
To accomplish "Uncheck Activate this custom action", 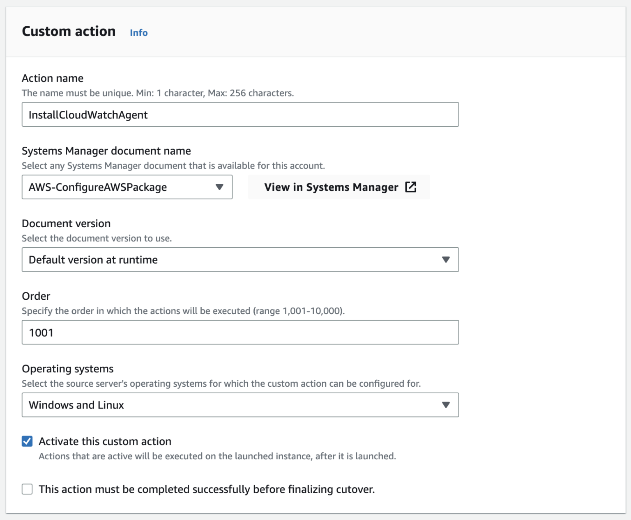I will click(27, 441).
